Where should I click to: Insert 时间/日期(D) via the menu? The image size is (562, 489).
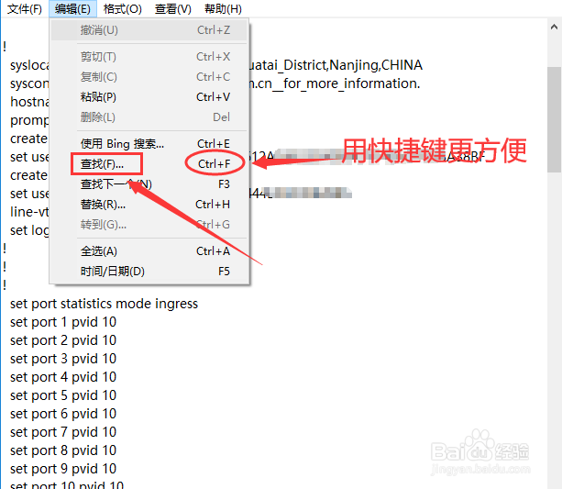tap(149, 272)
